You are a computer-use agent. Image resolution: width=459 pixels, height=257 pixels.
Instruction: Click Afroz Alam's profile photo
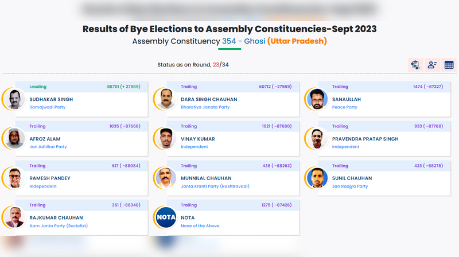(x=15, y=138)
